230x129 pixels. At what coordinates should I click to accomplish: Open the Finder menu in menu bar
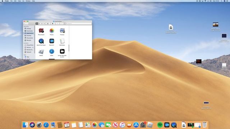7,1
